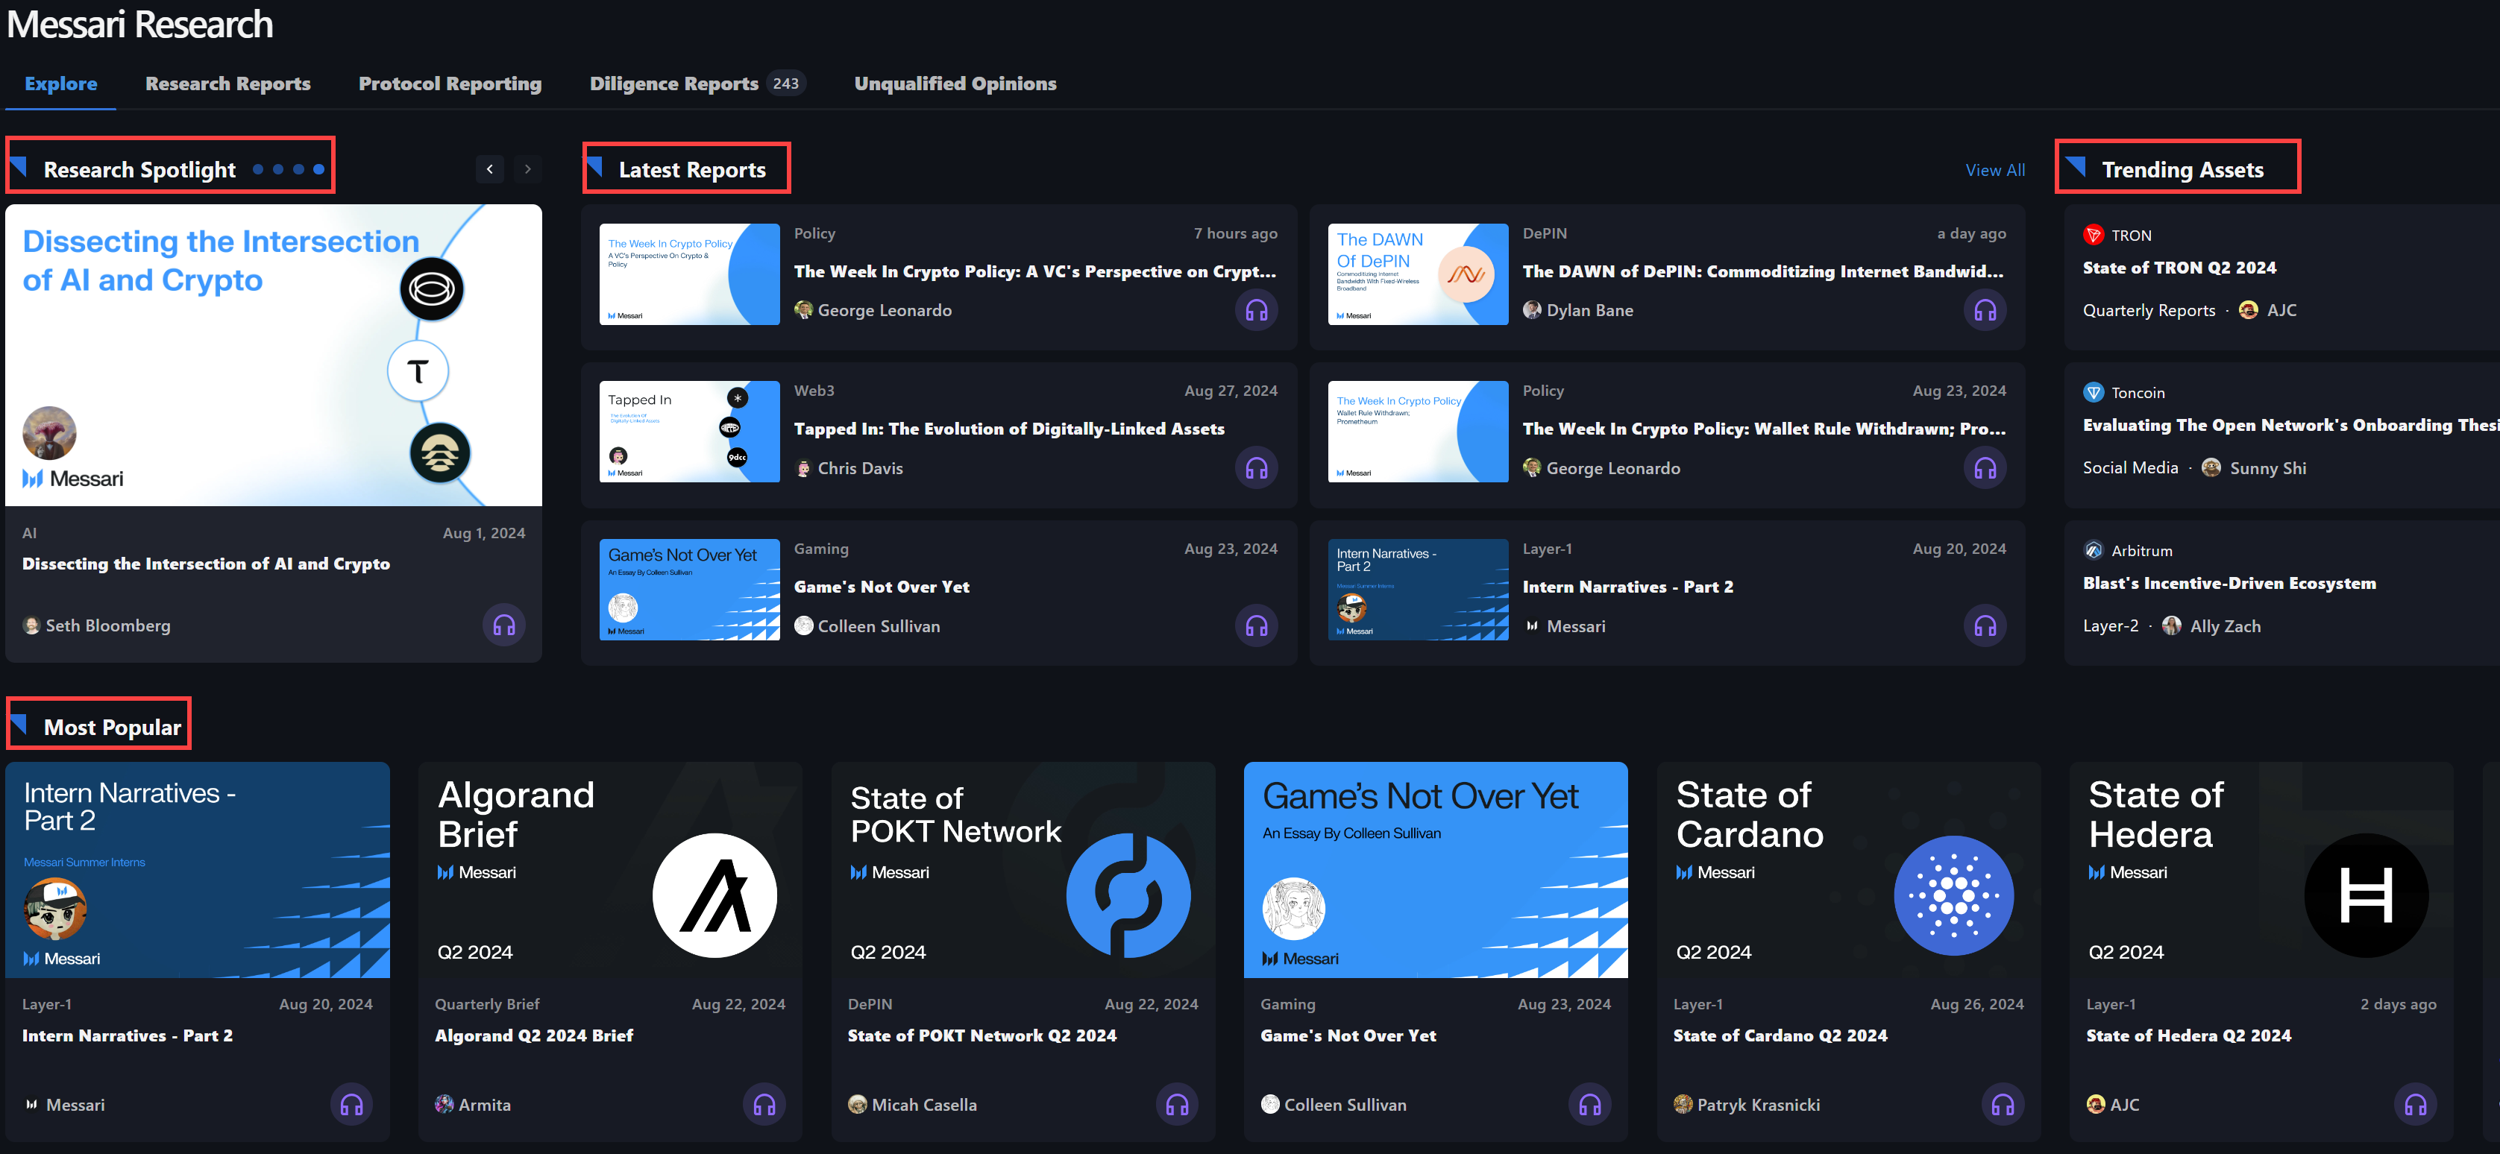
Task: Play audio for Tapped In report
Action: click(x=1256, y=468)
